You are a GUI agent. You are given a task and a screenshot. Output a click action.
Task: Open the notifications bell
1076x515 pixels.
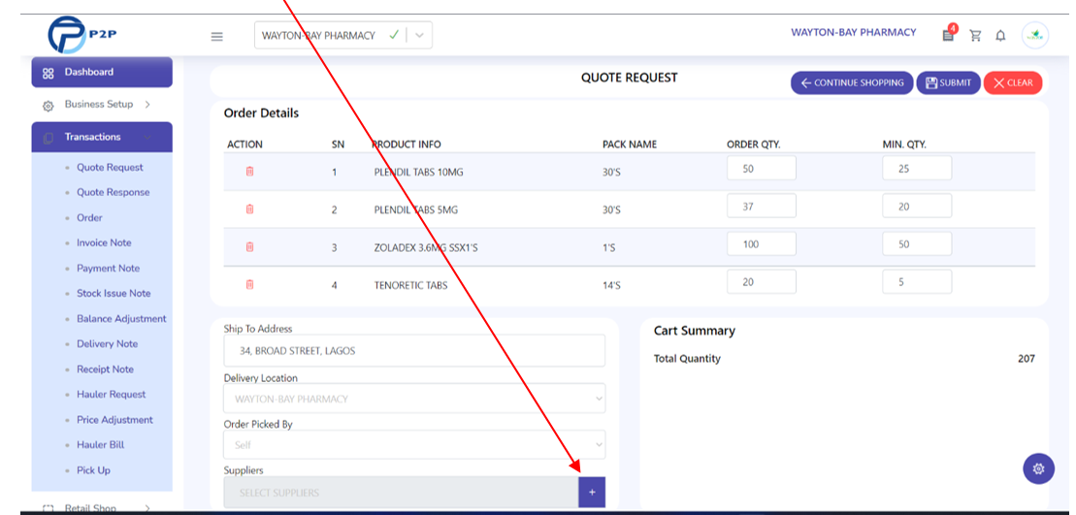coord(1000,36)
